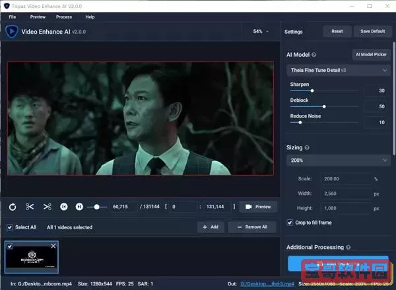Expand the 200% sizing dropdown
This screenshot has height=290, width=396.
[339, 161]
